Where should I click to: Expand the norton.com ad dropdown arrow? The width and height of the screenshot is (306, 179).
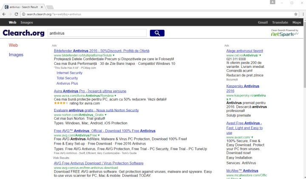[x=105, y=115]
